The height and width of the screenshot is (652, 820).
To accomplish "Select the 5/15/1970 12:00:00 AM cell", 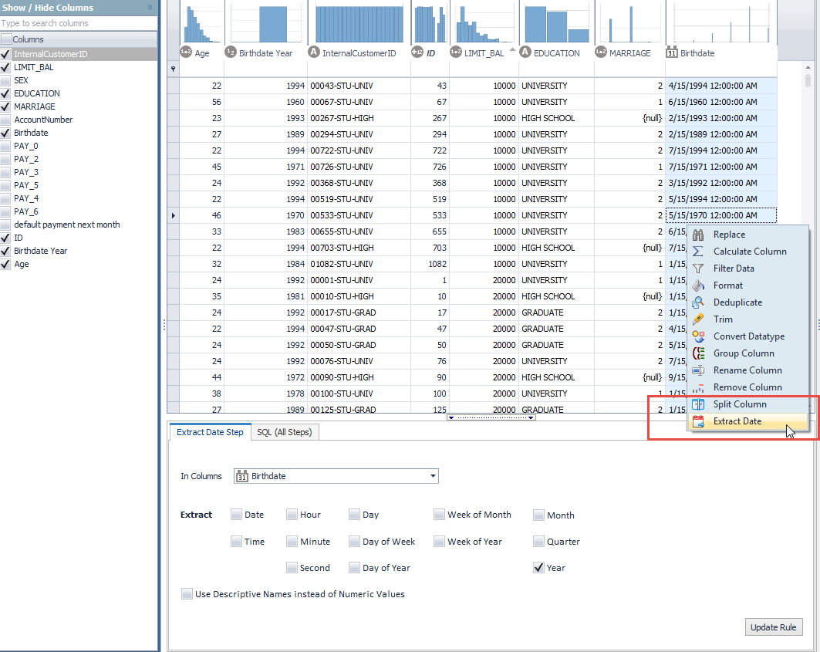I will tap(721, 215).
